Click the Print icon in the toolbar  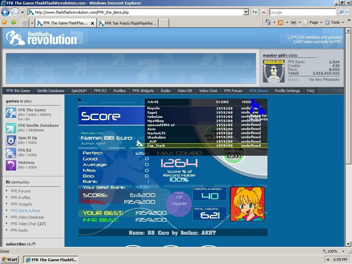click(x=293, y=22)
